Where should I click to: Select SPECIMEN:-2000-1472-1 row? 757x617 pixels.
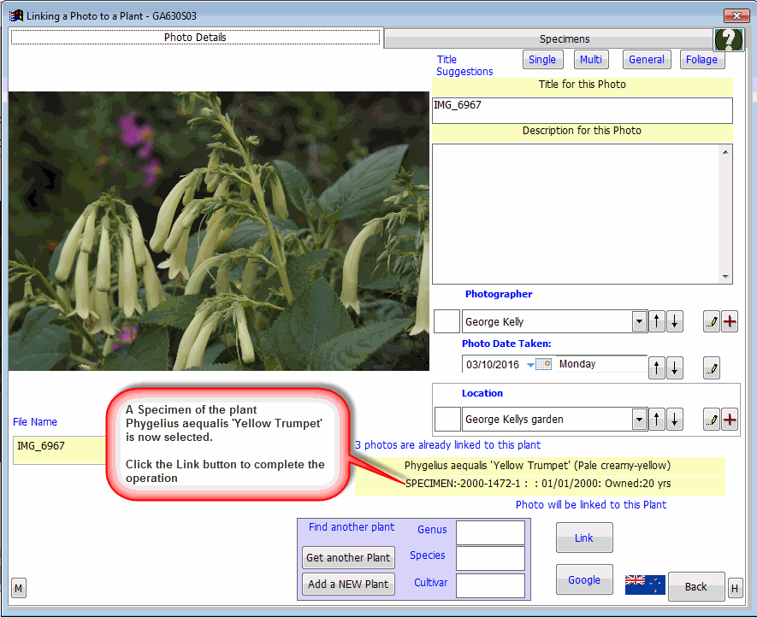point(541,485)
